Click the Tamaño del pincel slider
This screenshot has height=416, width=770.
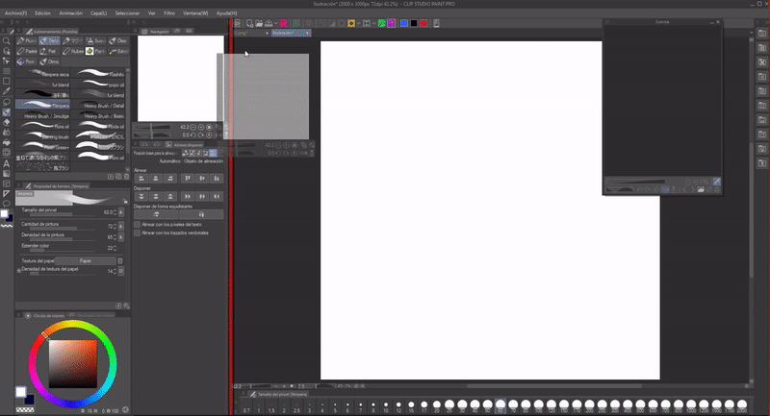click(63, 214)
